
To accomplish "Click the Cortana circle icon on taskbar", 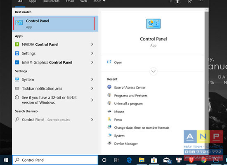I will [104, 160].
